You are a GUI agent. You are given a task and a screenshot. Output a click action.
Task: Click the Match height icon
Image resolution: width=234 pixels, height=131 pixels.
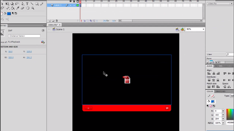[x=214, y=87]
